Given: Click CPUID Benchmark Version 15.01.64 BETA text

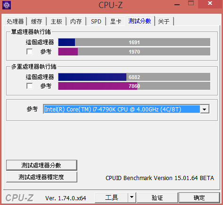Looking at the screenshot, I should (160, 178).
